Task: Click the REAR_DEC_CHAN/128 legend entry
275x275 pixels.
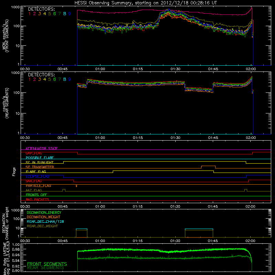Action: (45, 221)
